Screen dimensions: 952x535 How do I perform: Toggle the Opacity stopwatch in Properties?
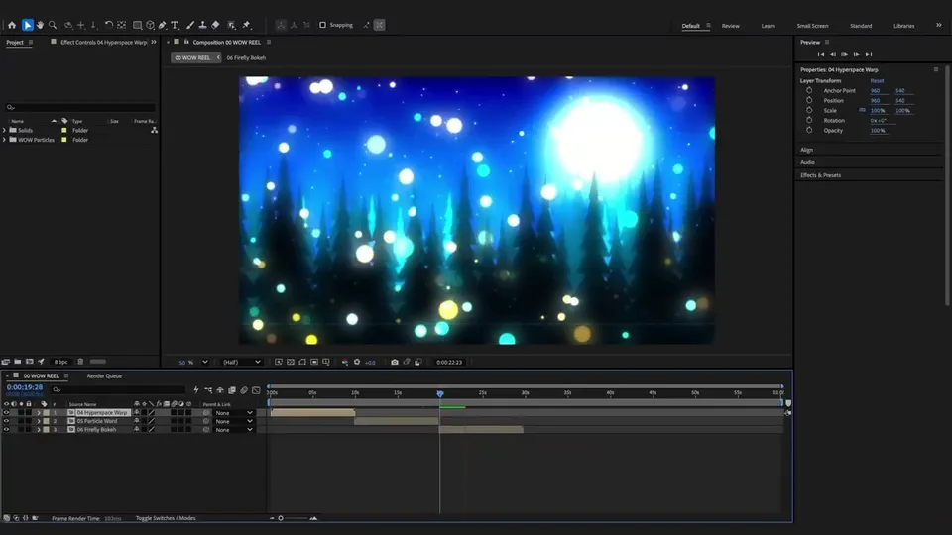809,130
